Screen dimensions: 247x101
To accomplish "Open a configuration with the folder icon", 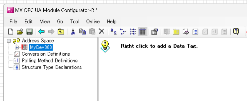I will [20, 32].
